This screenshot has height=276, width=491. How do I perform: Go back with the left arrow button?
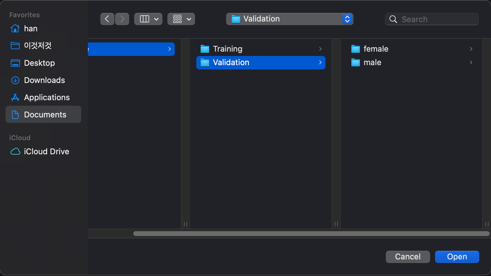107,19
